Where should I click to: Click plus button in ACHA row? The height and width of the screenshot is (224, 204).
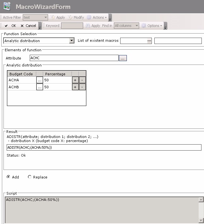pyautogui.click(x=75, y=80)
